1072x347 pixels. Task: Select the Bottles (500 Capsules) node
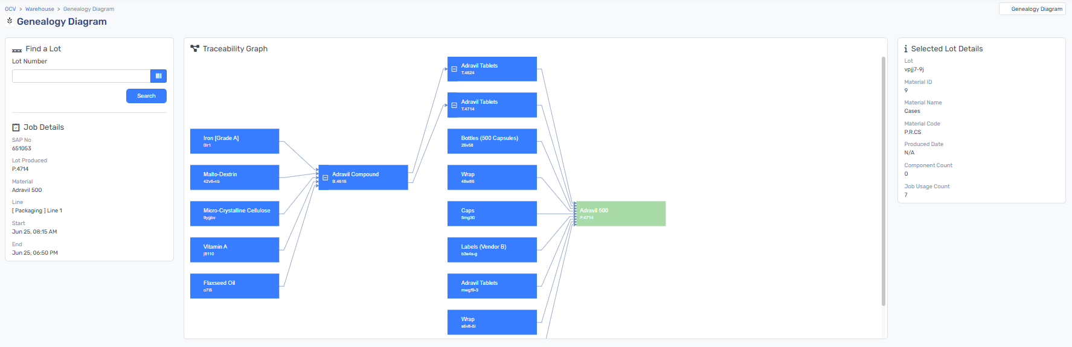click(492, 141)
